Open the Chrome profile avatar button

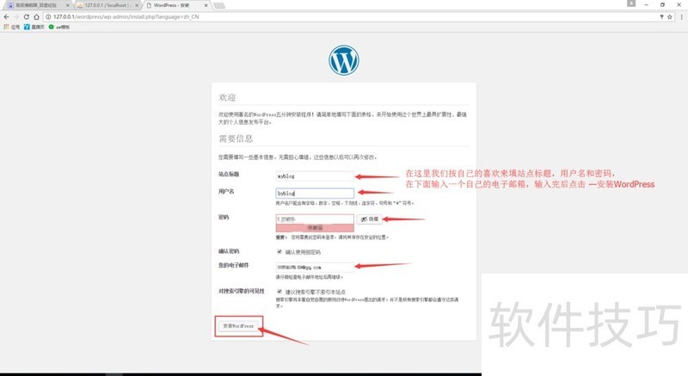coord(631,3)
